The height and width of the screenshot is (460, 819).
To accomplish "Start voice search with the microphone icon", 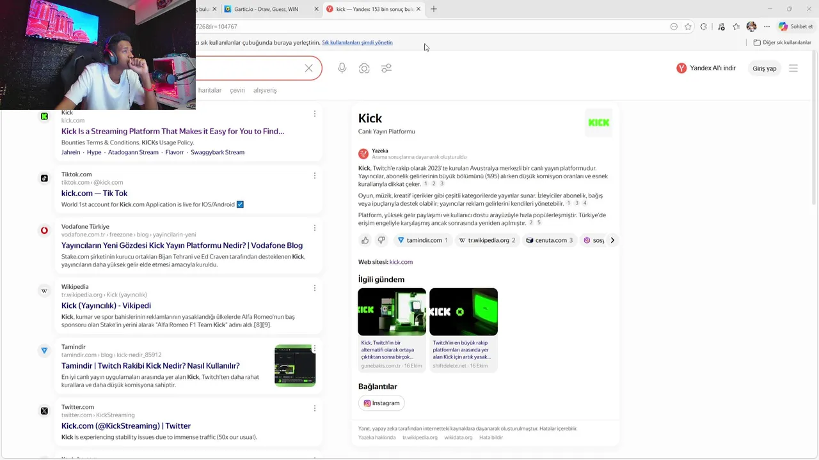I will click(x=342, y=68).
